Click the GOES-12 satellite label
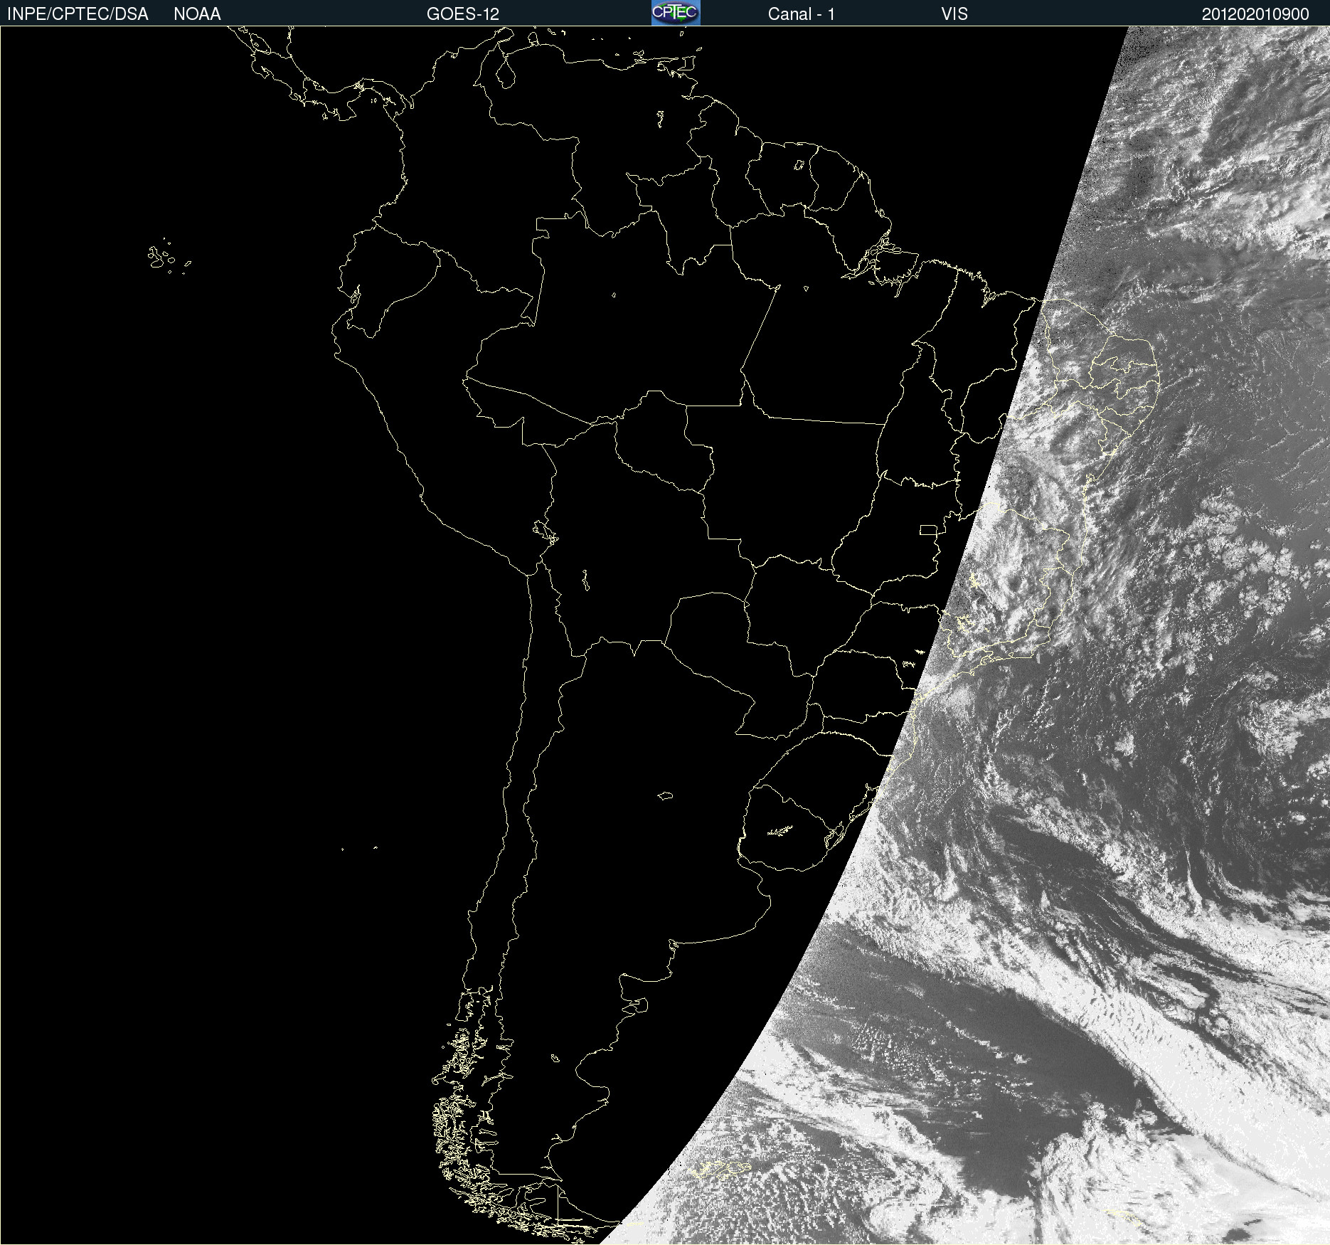Image resolution: width=1330 pixels, height=1245 pixels. pos(463,14)
